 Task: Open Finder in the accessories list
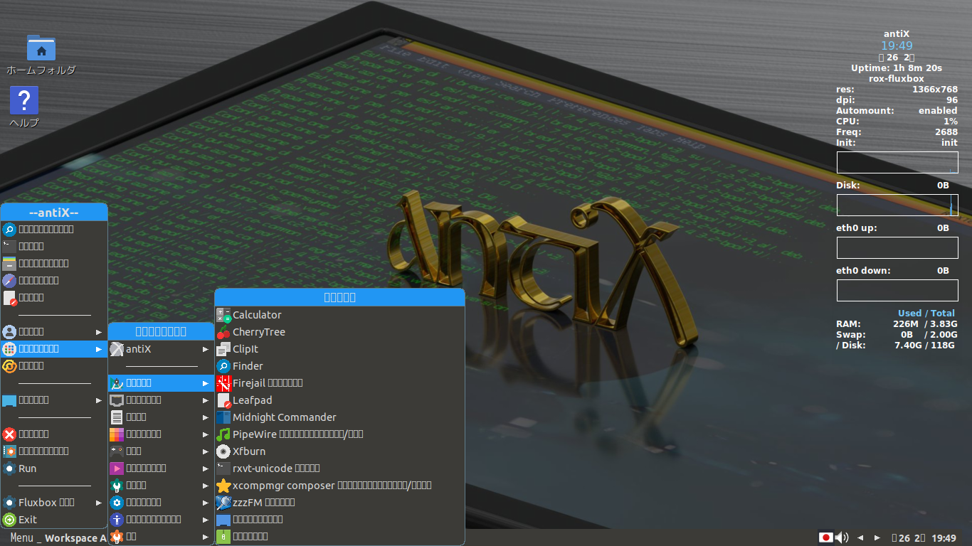[339, 366]
